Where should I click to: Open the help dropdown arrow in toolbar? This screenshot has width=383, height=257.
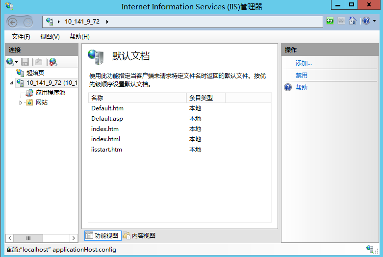[374, 21]
